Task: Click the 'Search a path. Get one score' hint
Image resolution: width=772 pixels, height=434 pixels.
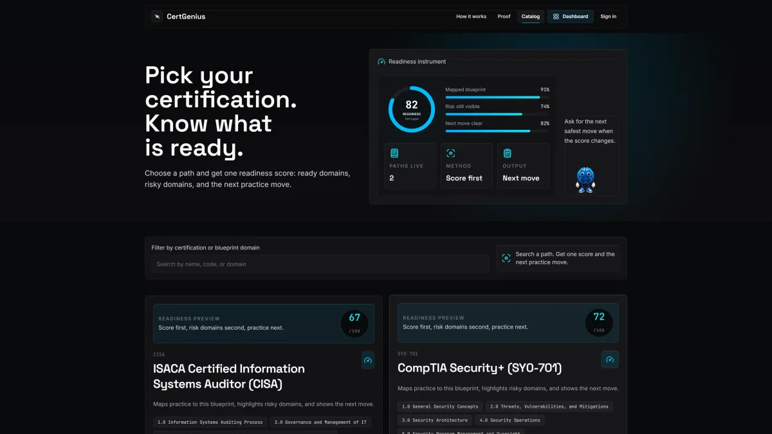Action: point(565,258)
